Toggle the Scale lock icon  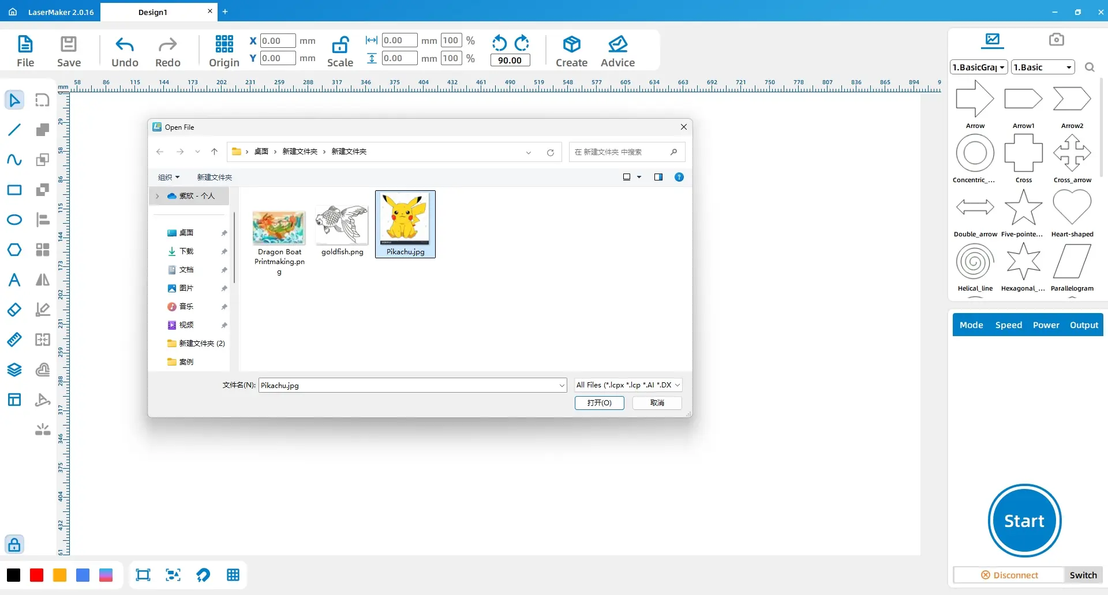340,44
